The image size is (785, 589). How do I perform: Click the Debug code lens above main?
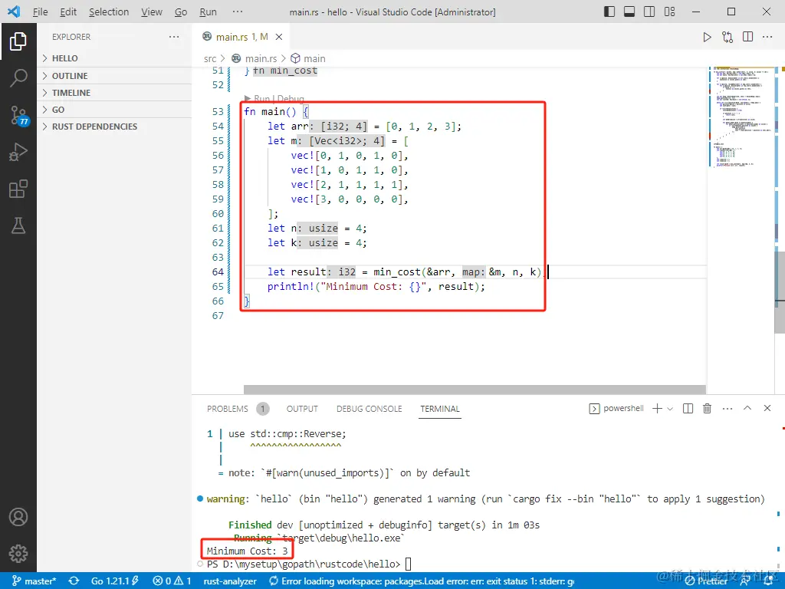(291, 99)
